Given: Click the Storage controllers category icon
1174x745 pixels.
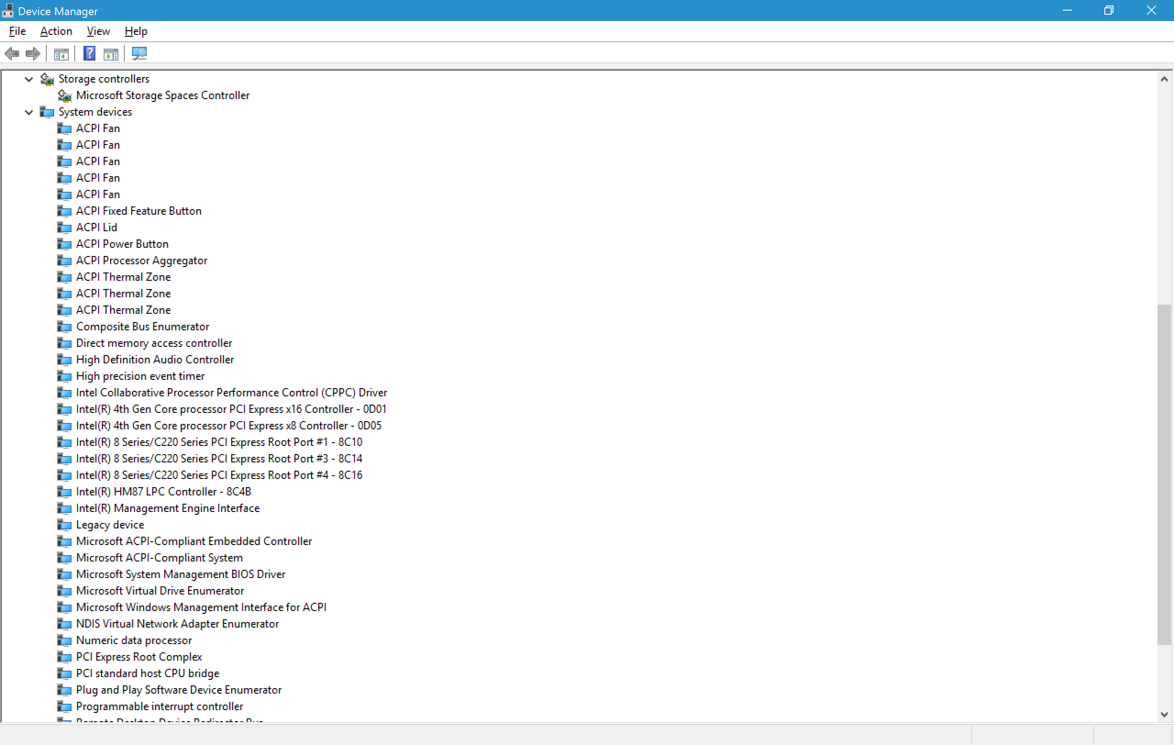Looking at the screenshot, I should click(47, 79).
